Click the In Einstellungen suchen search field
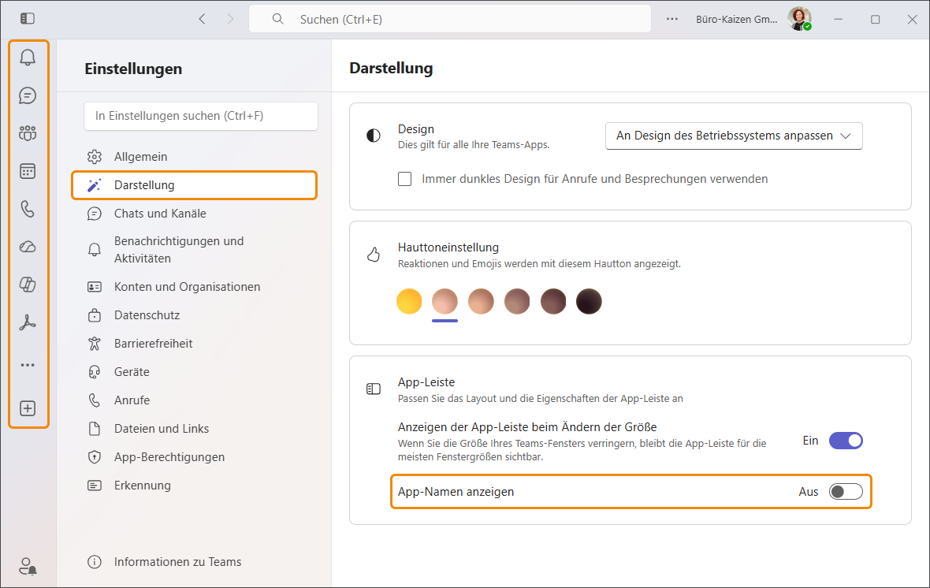 (201, 116)
